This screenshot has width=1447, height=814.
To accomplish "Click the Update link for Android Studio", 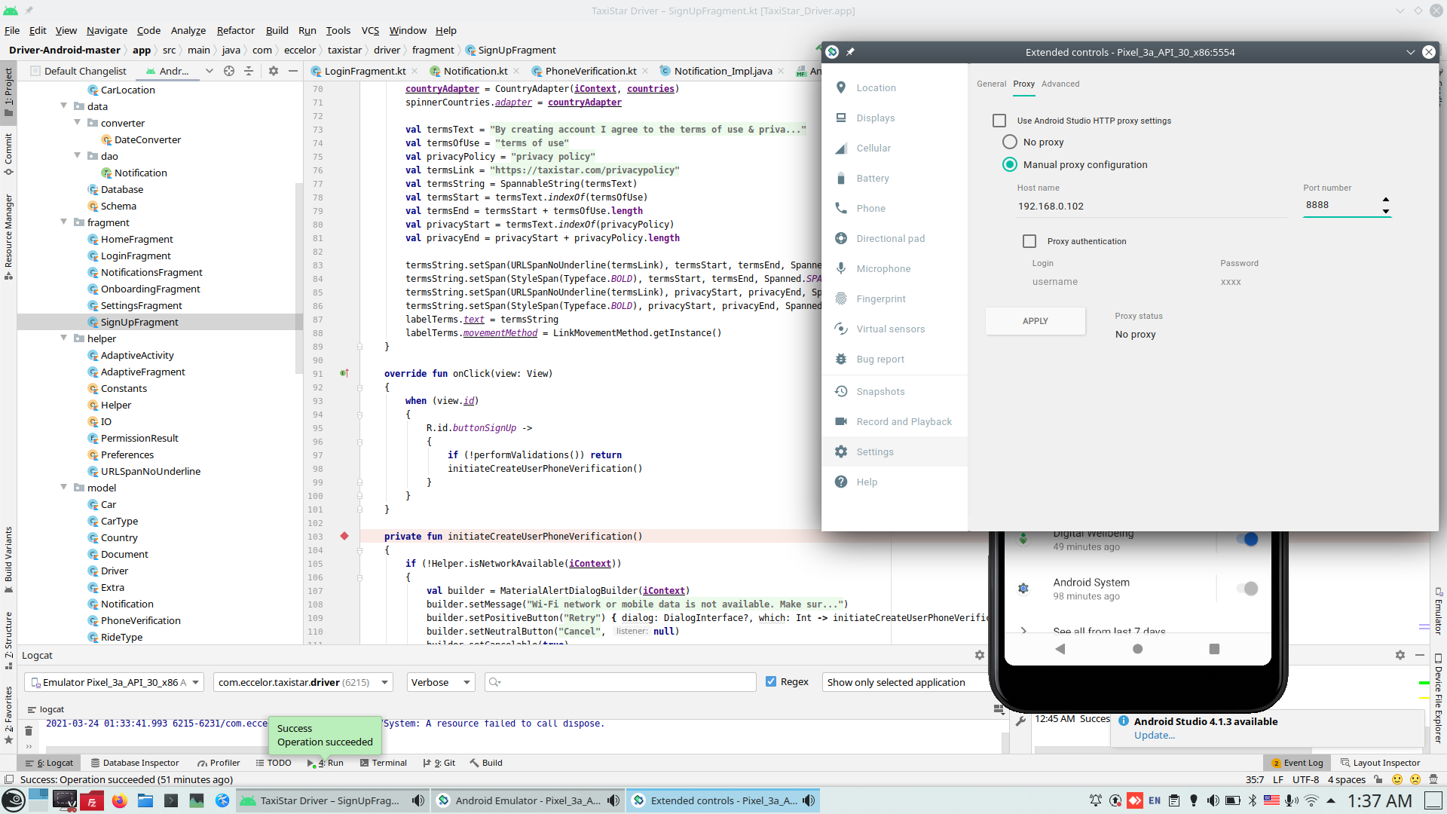I will point(1154,736).
